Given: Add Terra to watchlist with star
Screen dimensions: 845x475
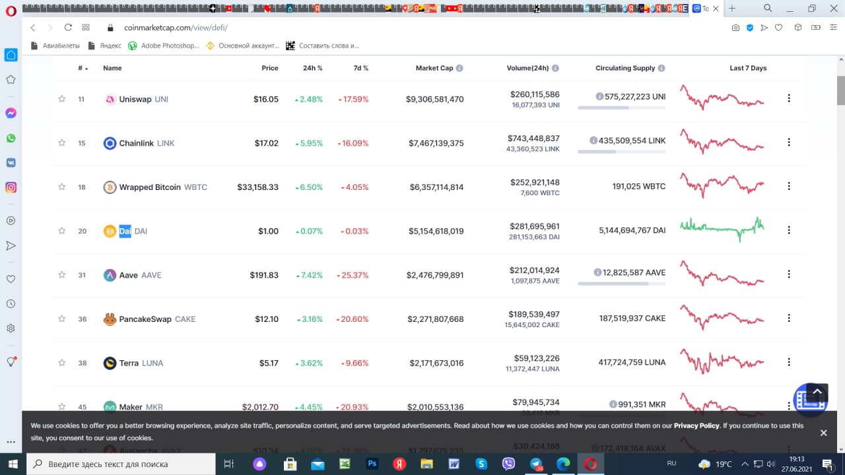Looking at the screenshot, I should pos(62,363).
